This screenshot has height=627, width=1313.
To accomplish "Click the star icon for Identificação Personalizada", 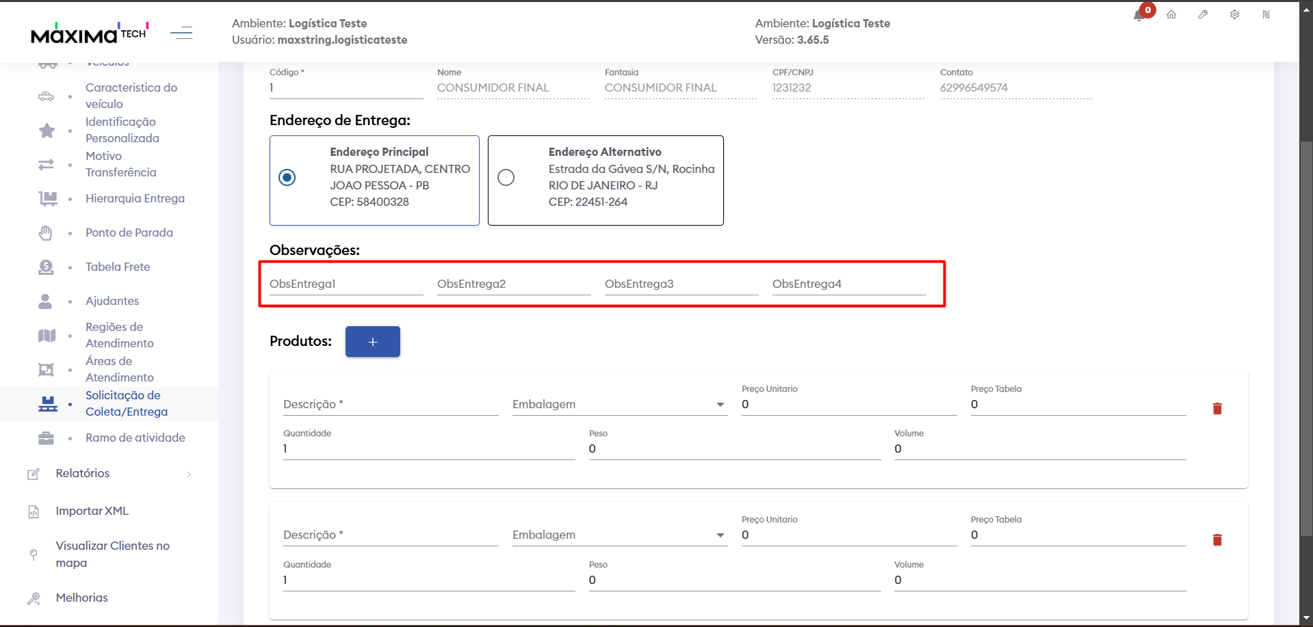I will point(47,131).
